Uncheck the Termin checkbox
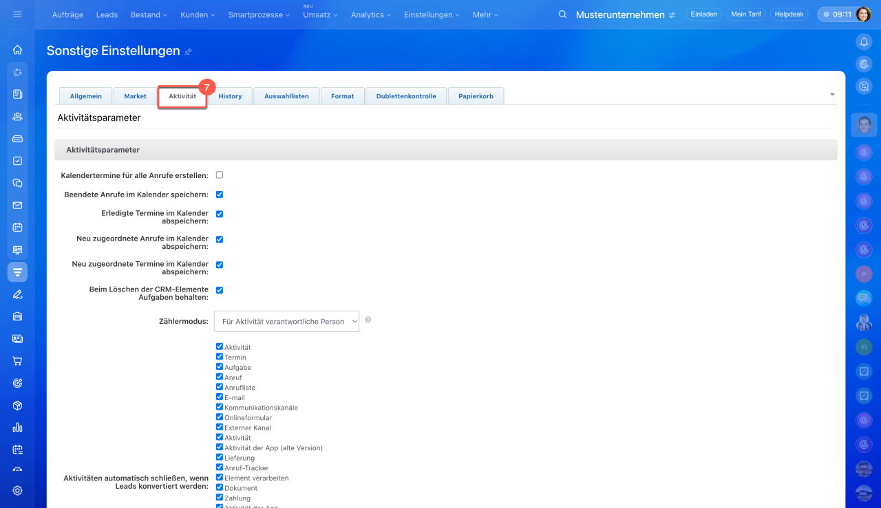Image resolution: width=881 pixels, height=508 pixels. 220,357
